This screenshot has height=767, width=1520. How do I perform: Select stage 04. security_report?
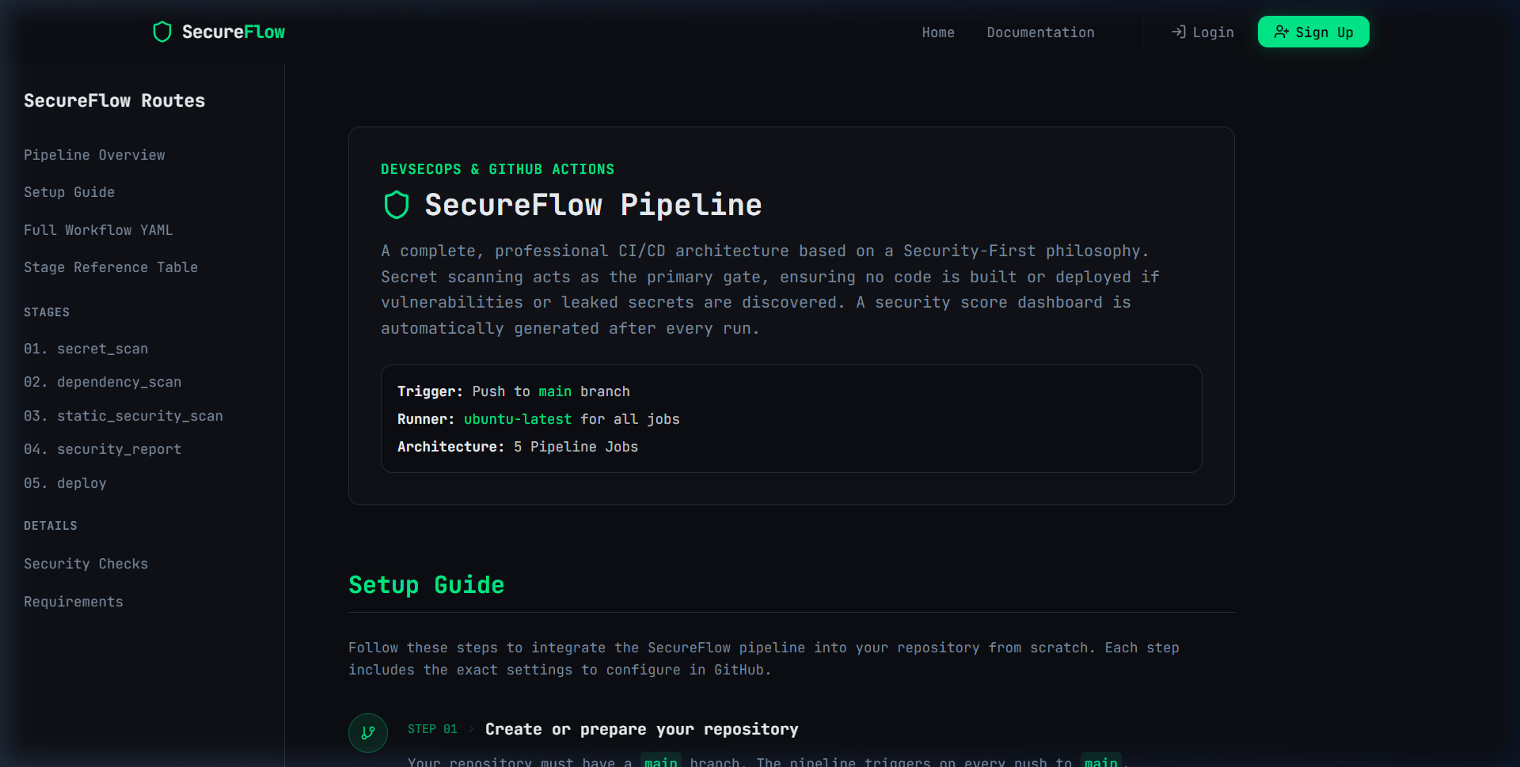coord(102,449)
